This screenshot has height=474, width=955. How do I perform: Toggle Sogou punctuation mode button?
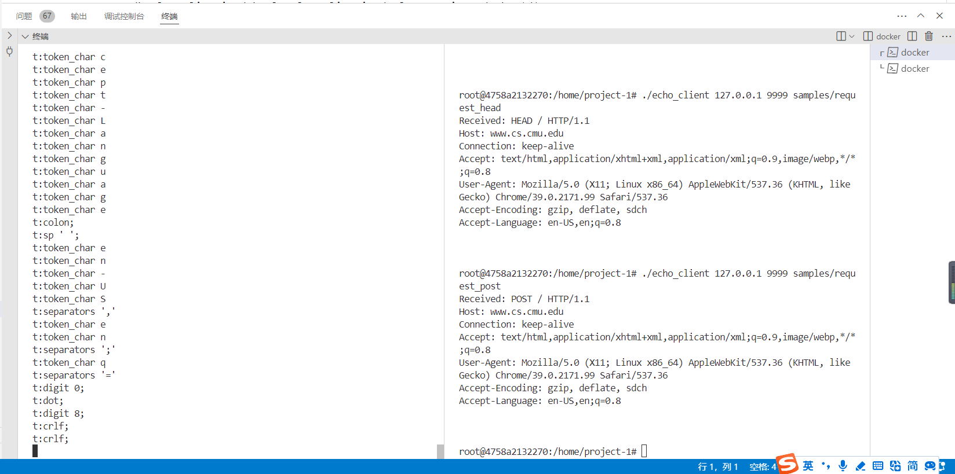pyautogui.click(x=825, y=466)
